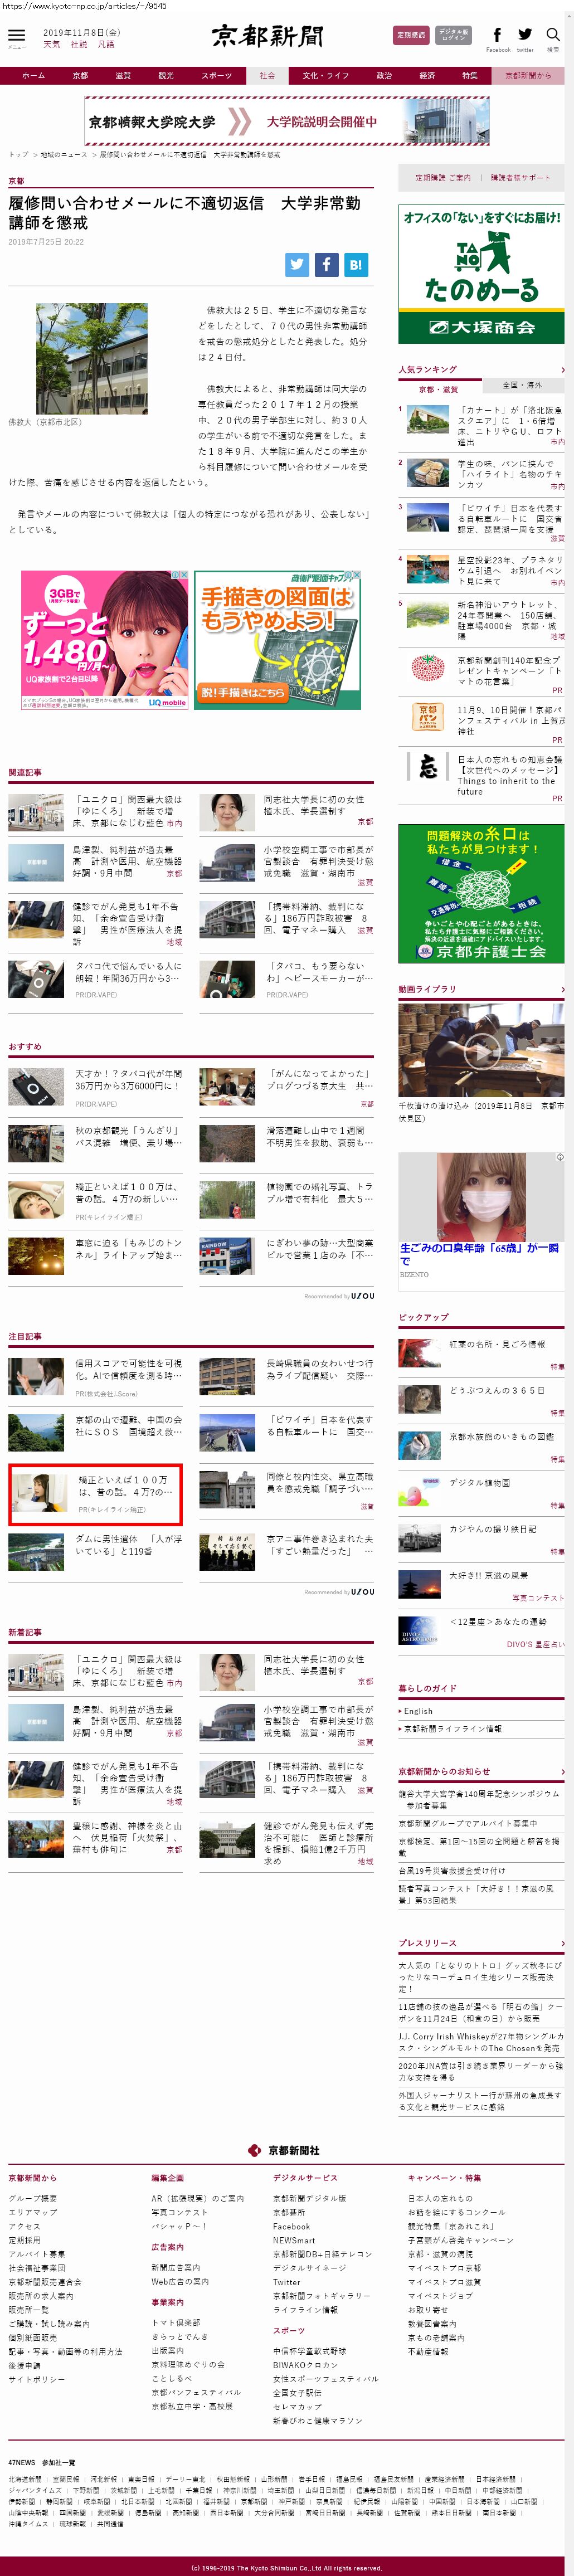Open search with the magnifier icon
This screenshot has height=2576, width=574.
point(552,36)
